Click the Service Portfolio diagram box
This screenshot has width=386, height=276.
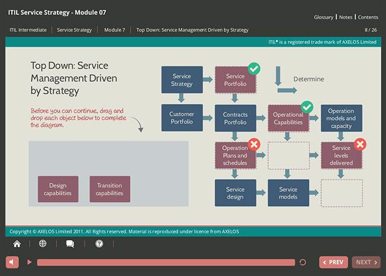pos(235,80)
